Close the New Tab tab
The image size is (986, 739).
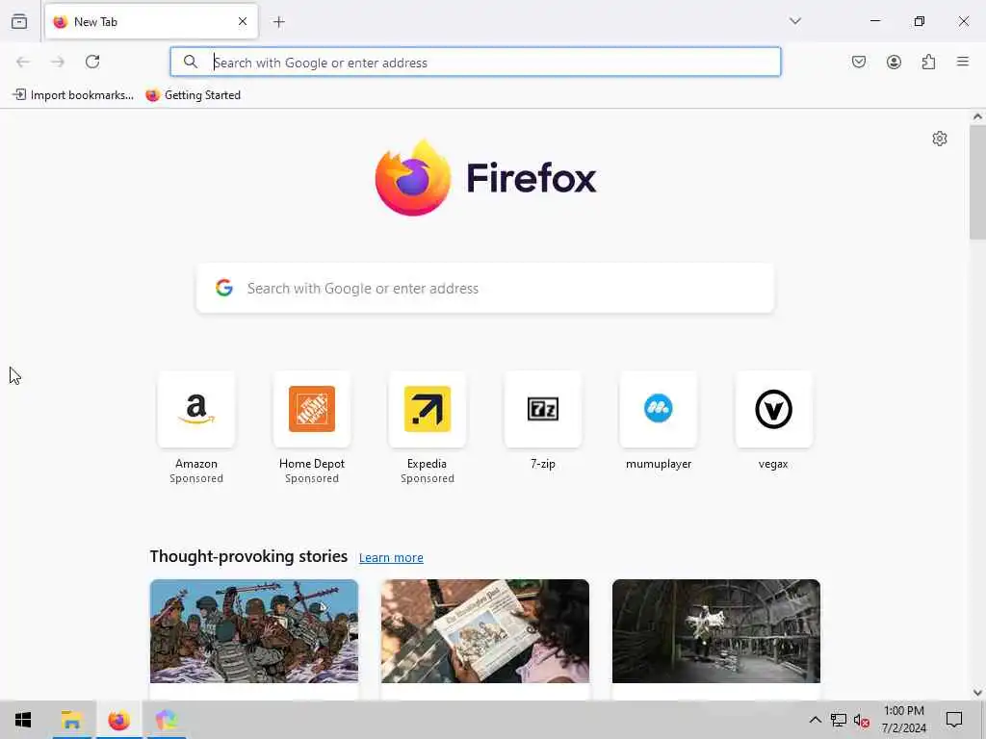pyautogui.click(x=243, y=21)
